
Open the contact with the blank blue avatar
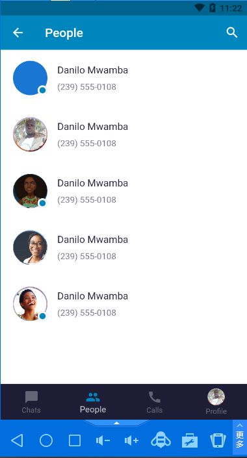pos(123,78)
